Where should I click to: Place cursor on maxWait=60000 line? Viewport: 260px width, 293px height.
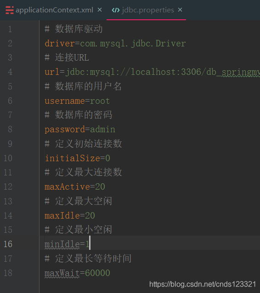coord(77,273)
